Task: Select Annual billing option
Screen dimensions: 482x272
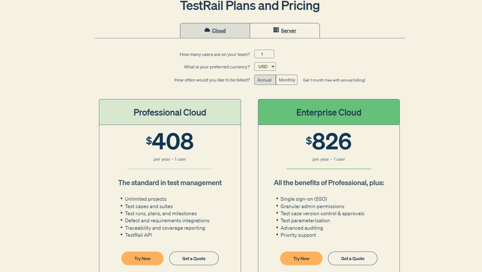Action: click(265, 80)
